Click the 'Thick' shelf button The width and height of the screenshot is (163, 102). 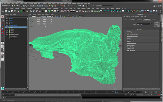click(x=64, y=11)
